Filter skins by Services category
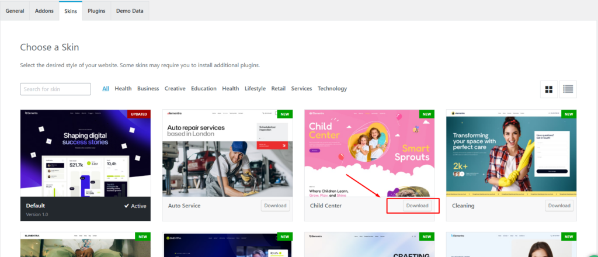Screen dimensions: 598x257 (302, 88)
